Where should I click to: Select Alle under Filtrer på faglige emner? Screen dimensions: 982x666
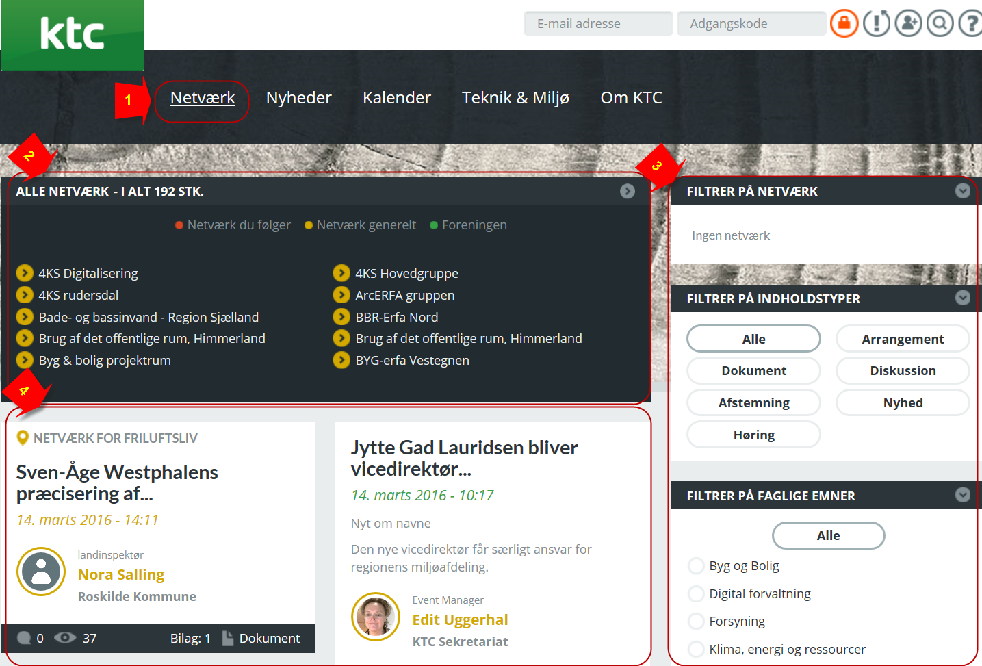click(828, 535)
